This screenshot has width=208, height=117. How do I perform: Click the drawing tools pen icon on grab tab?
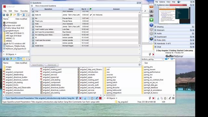point(151,39)
